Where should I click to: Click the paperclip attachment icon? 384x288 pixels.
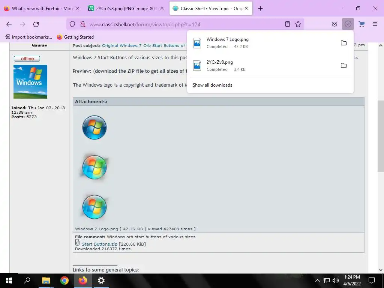coord(77,243)
